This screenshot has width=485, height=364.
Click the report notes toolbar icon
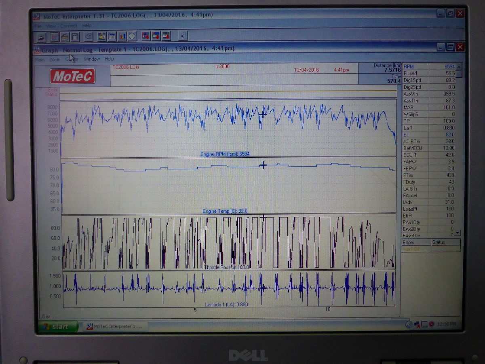(101, 36)
